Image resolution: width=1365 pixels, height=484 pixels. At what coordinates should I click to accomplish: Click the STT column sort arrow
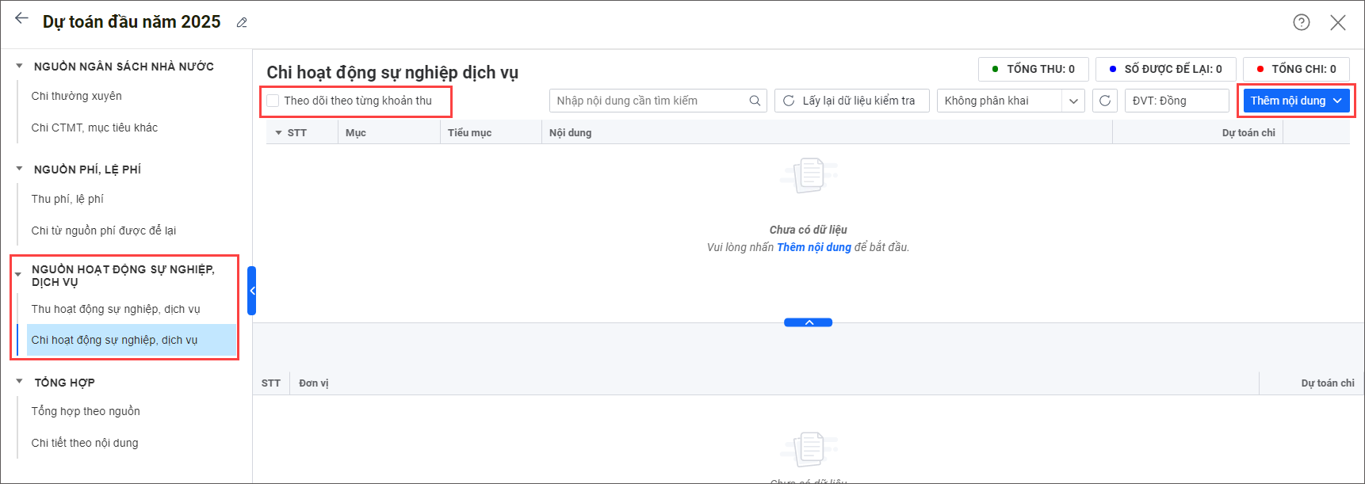coord(278,133)
